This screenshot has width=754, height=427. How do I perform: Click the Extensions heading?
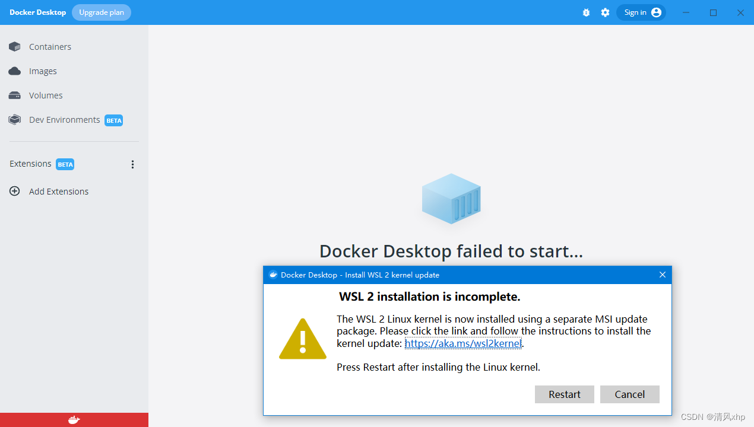[30, 164]
